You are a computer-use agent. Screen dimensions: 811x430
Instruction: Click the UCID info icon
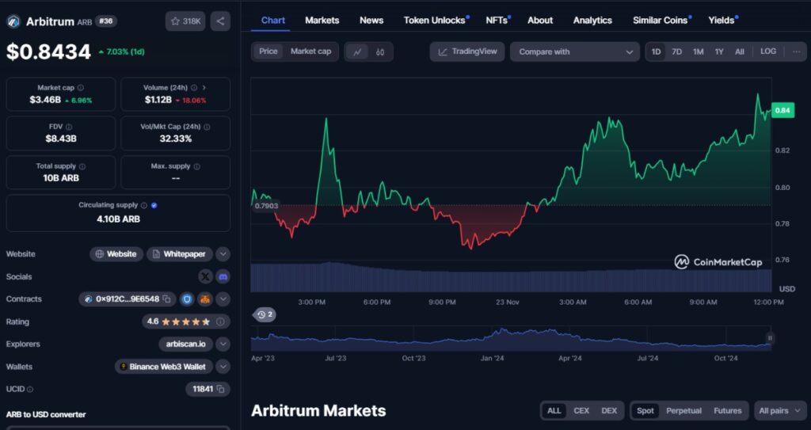tap(30, 389)
